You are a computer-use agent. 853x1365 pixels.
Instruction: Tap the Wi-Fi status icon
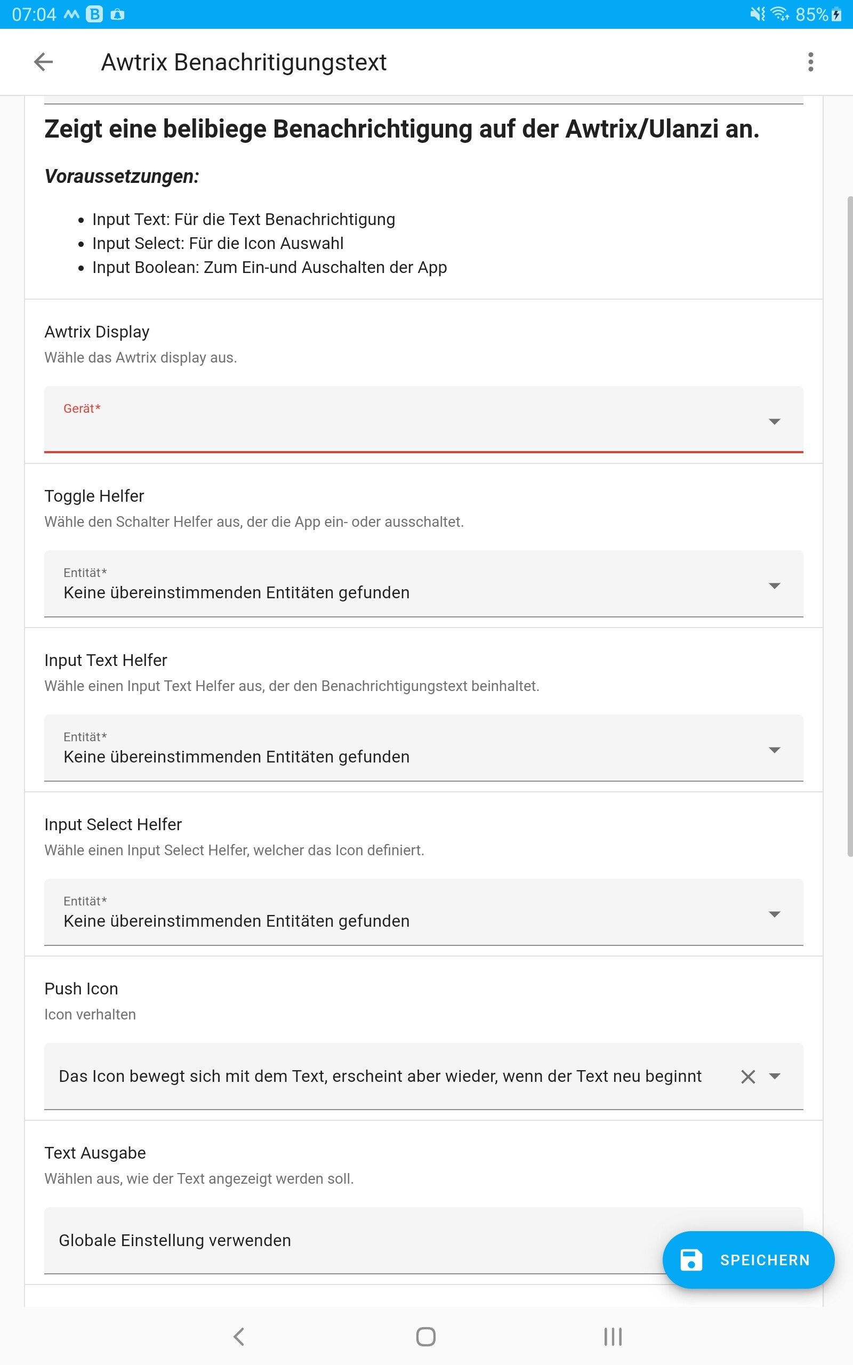[779, 13]
